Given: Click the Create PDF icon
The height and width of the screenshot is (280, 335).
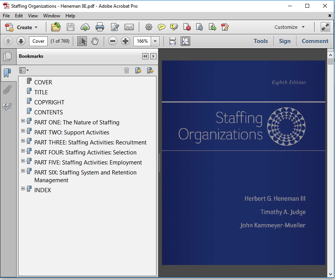Looking at the screenshot, I should [x=9, y=27].
